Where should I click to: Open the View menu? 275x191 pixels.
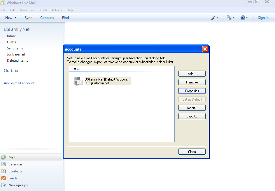(x=23, y=10)
